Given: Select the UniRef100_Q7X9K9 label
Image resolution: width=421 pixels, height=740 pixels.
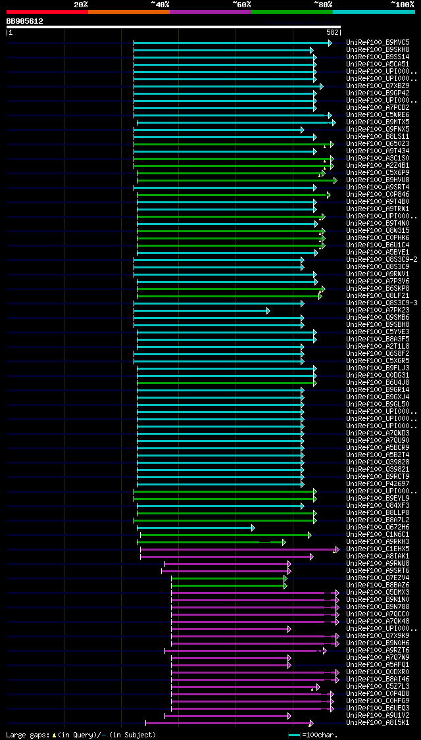Looking at the screenshot, I should 378,635.
